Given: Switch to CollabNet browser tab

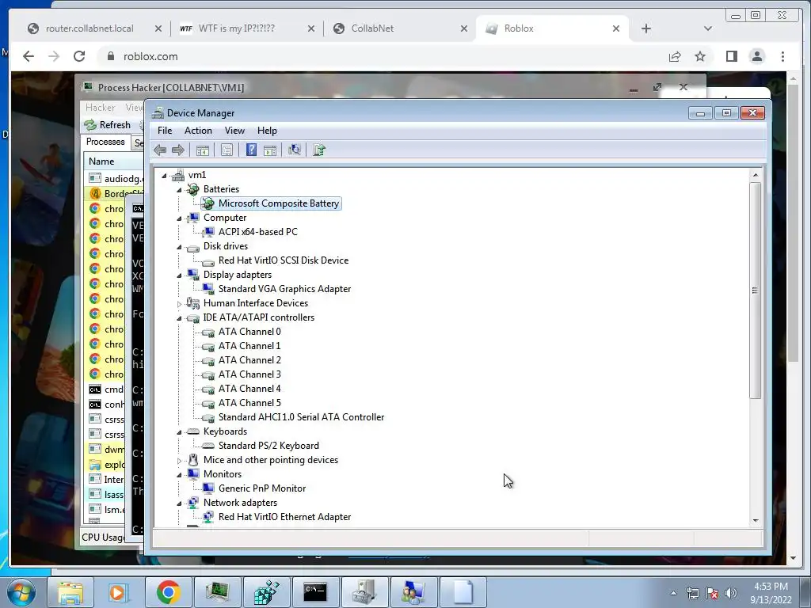Looking at the screenshot, I should [x=372, y=28].
